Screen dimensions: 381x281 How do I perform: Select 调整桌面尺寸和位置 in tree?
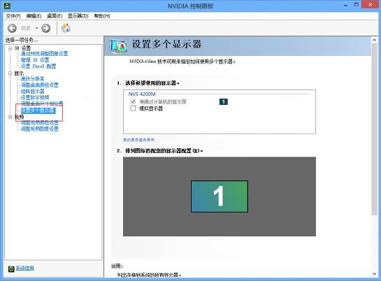42,104
